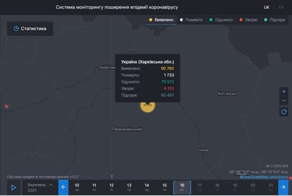This screenshot has height=196, width=292.
Task: Click the refresh map data icon
Action: point(284,112)
